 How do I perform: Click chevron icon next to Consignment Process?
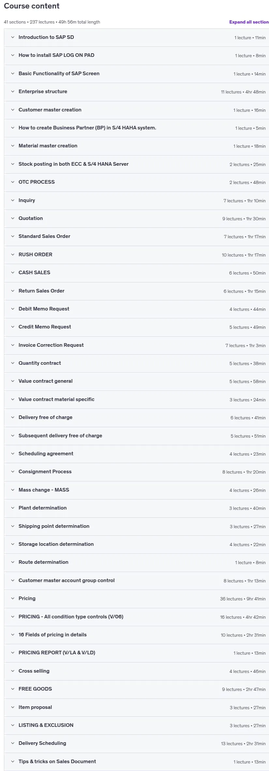click(13, 472)
